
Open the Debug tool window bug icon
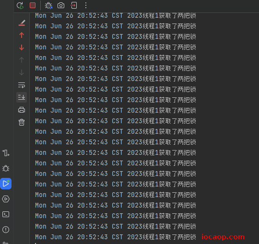[x=6, y=168]
